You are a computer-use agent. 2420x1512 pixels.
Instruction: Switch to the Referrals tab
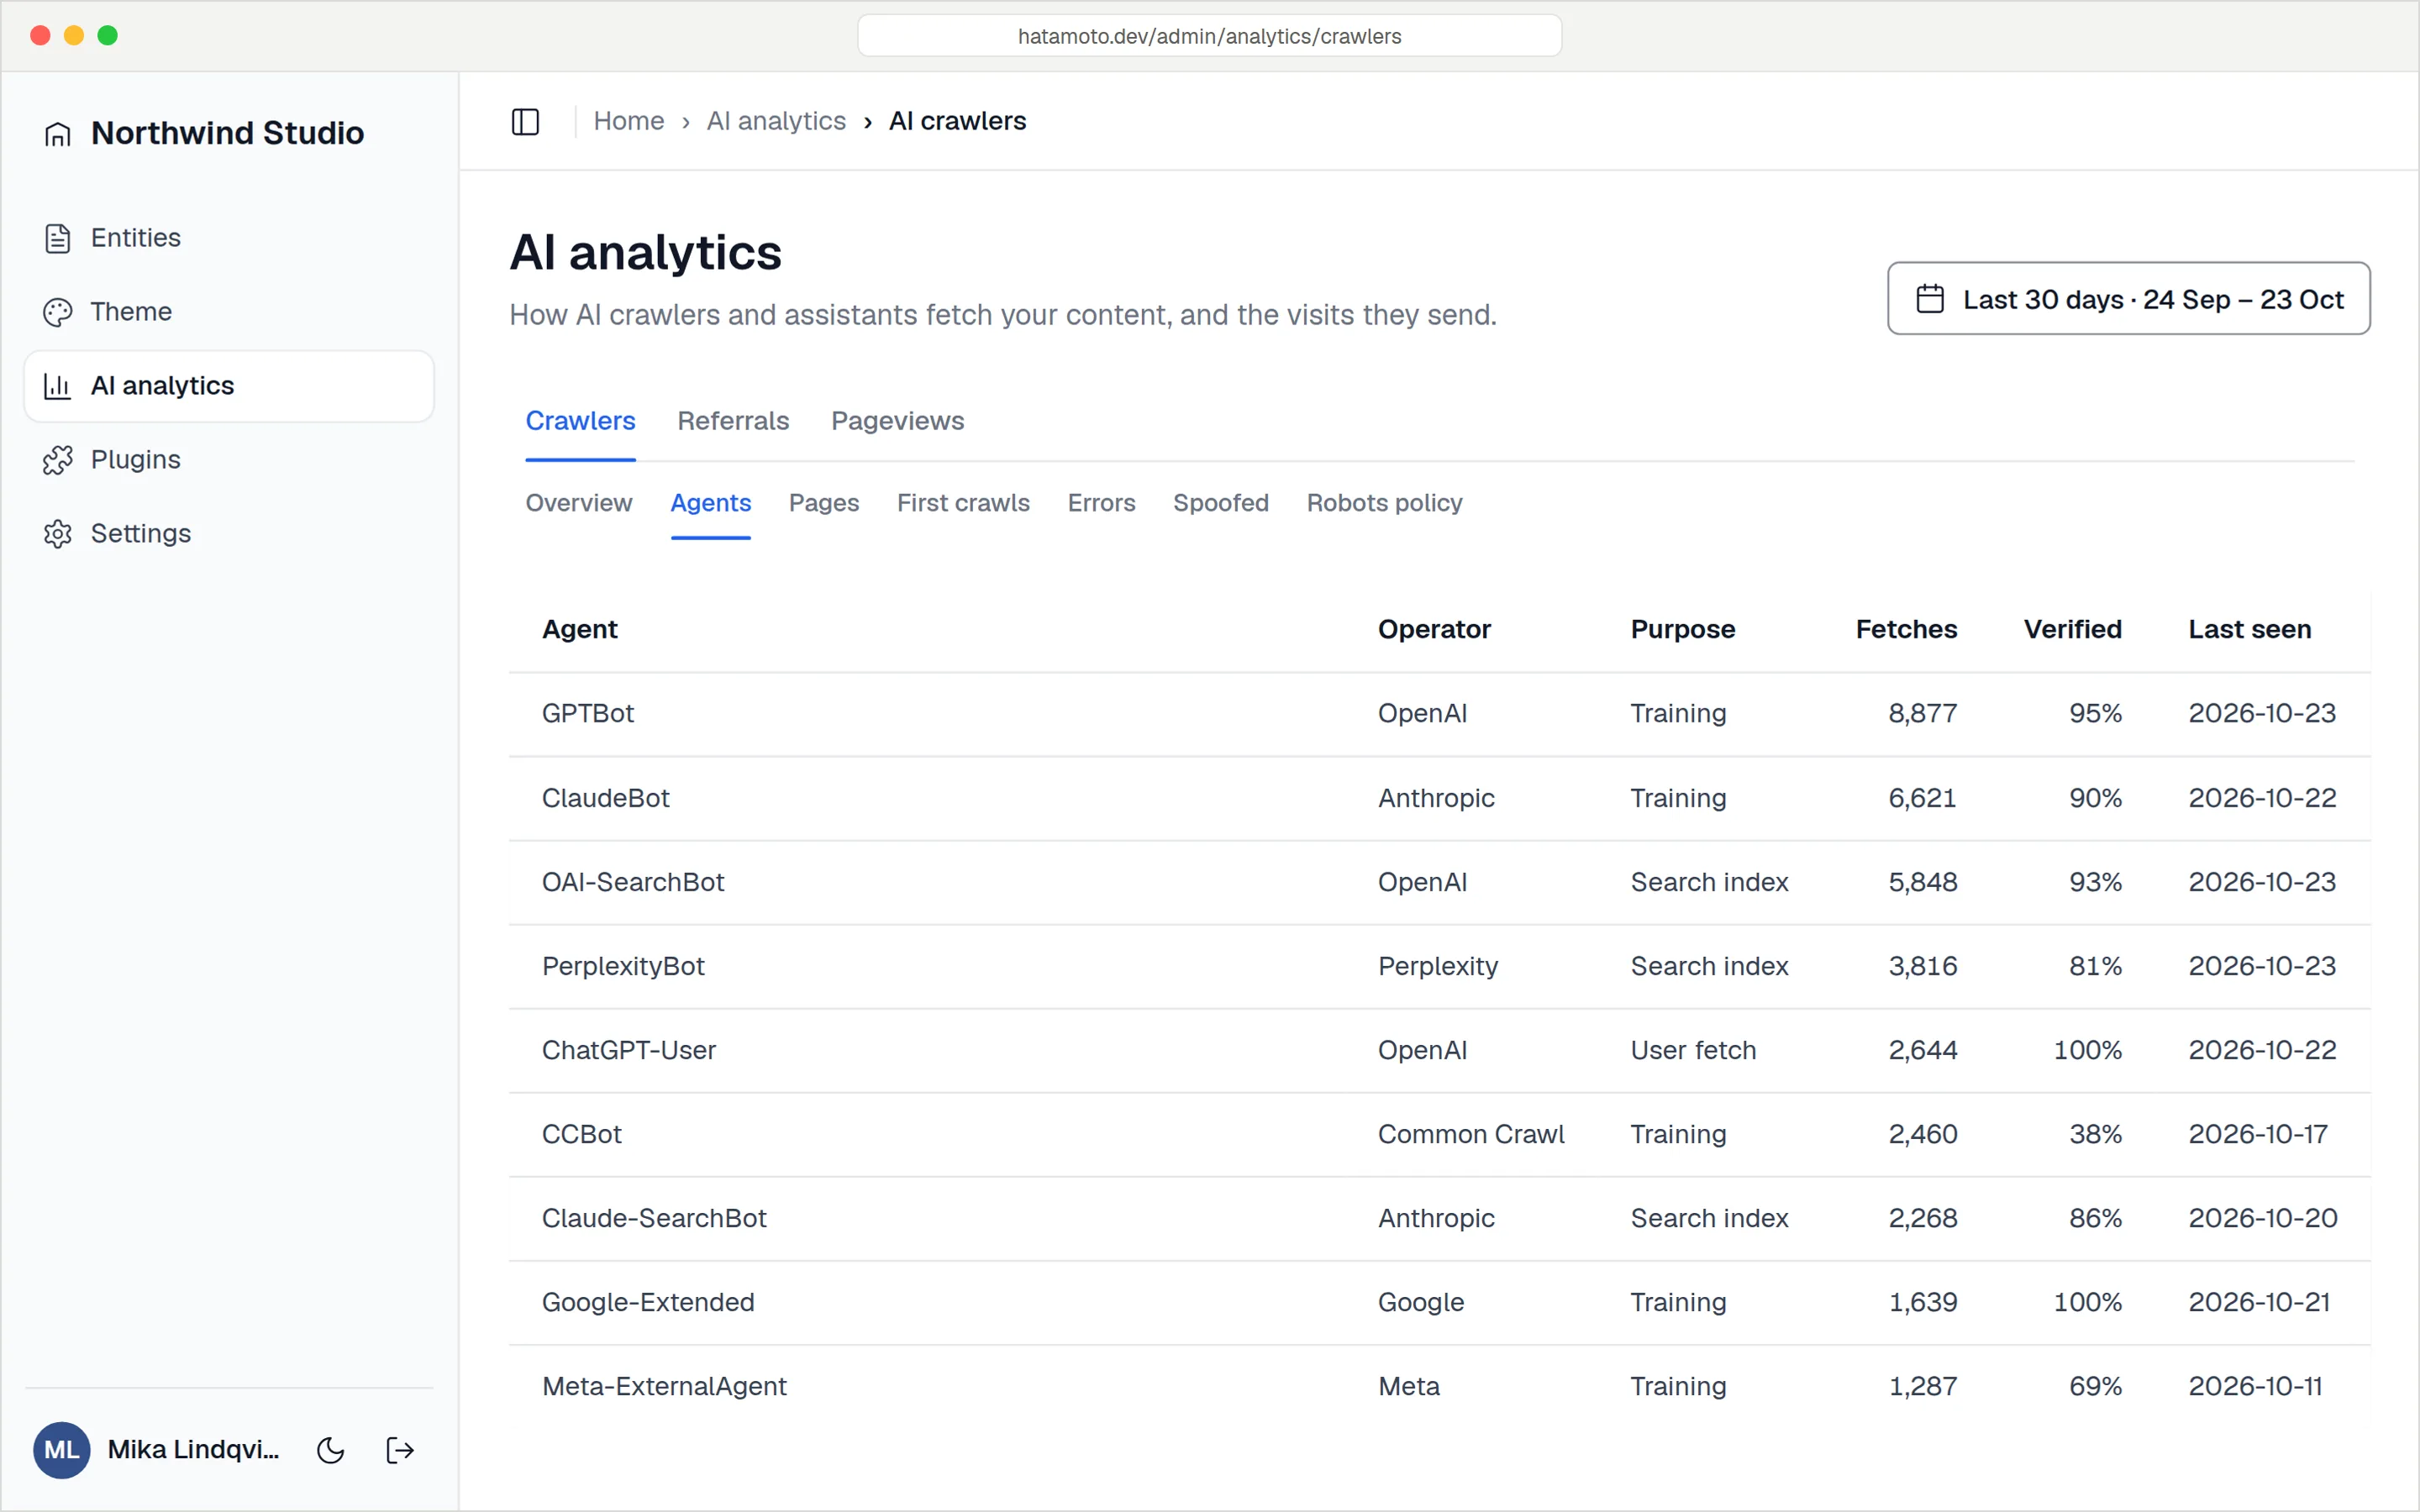point(733,421)
